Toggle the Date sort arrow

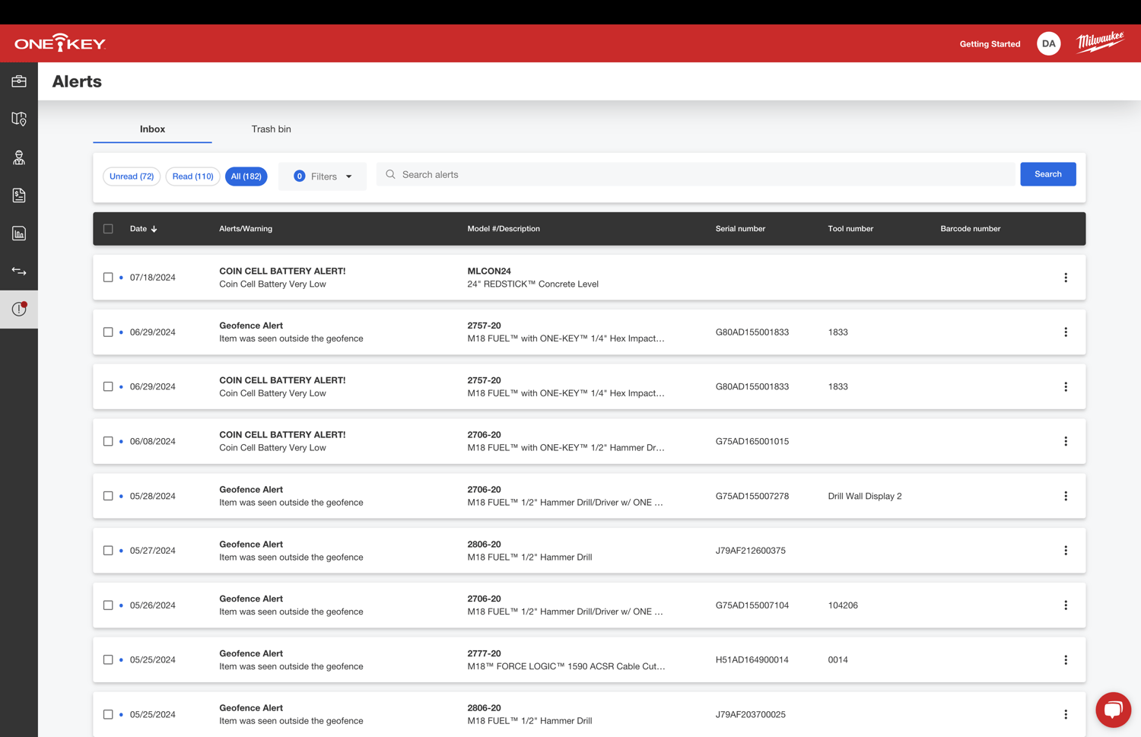click(154, 228)
